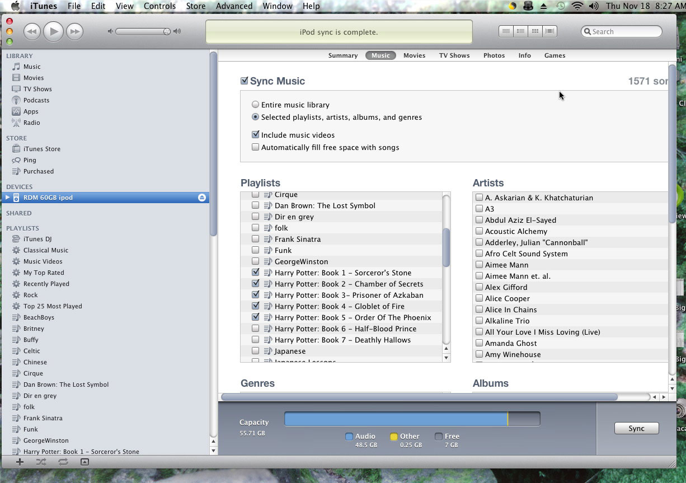Open the Store menu
Image resolution: width=686 pixels, height=483 pixels.
[x=196, y=6]
